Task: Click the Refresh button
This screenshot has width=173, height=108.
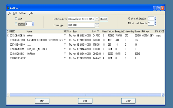Action: tap(104, 19)
